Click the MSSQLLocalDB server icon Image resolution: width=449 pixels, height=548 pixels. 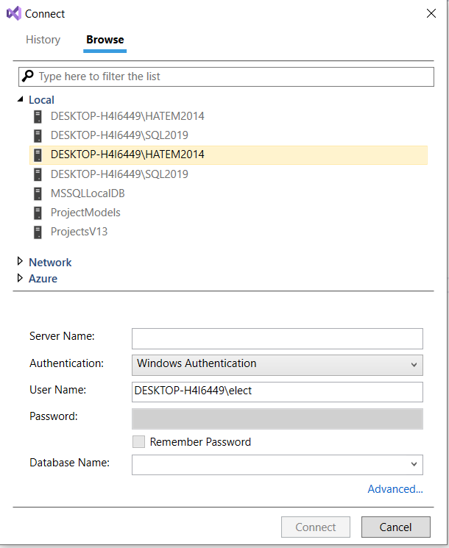pos(38,193)
